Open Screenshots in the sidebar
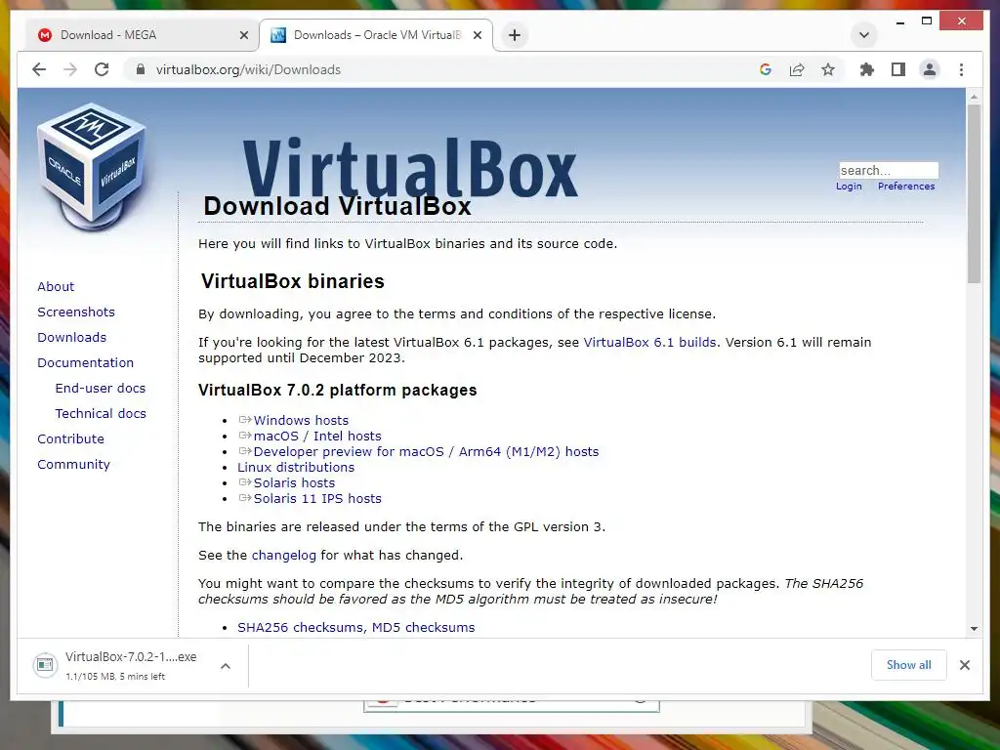Viewport: 1000px width, 750px height. tap(76, 312)
